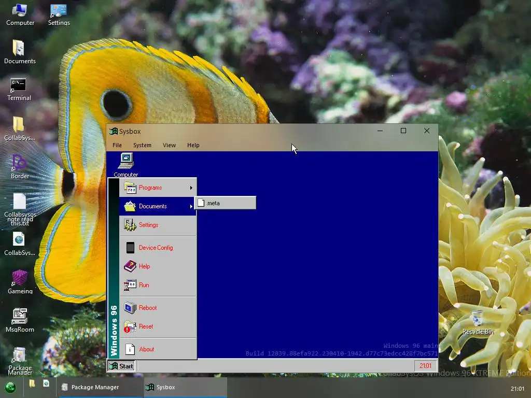Open the Collabsysos note read this.txt file
Viewport: 531px width, 398px height.
point(20,209)
